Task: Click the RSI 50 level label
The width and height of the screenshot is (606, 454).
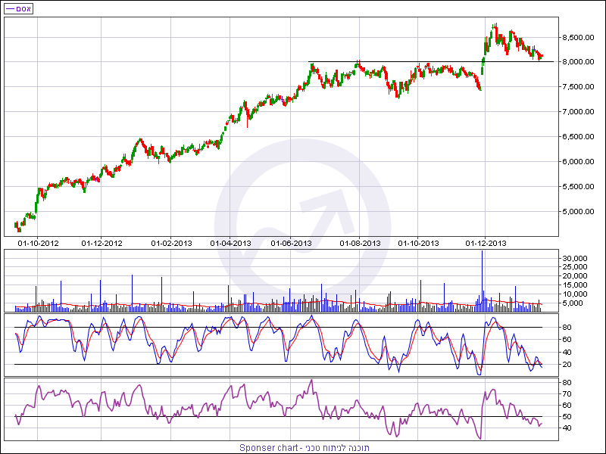Action: (567, 417)
